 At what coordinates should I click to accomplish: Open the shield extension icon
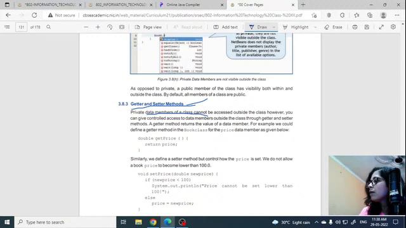(329, 15)
